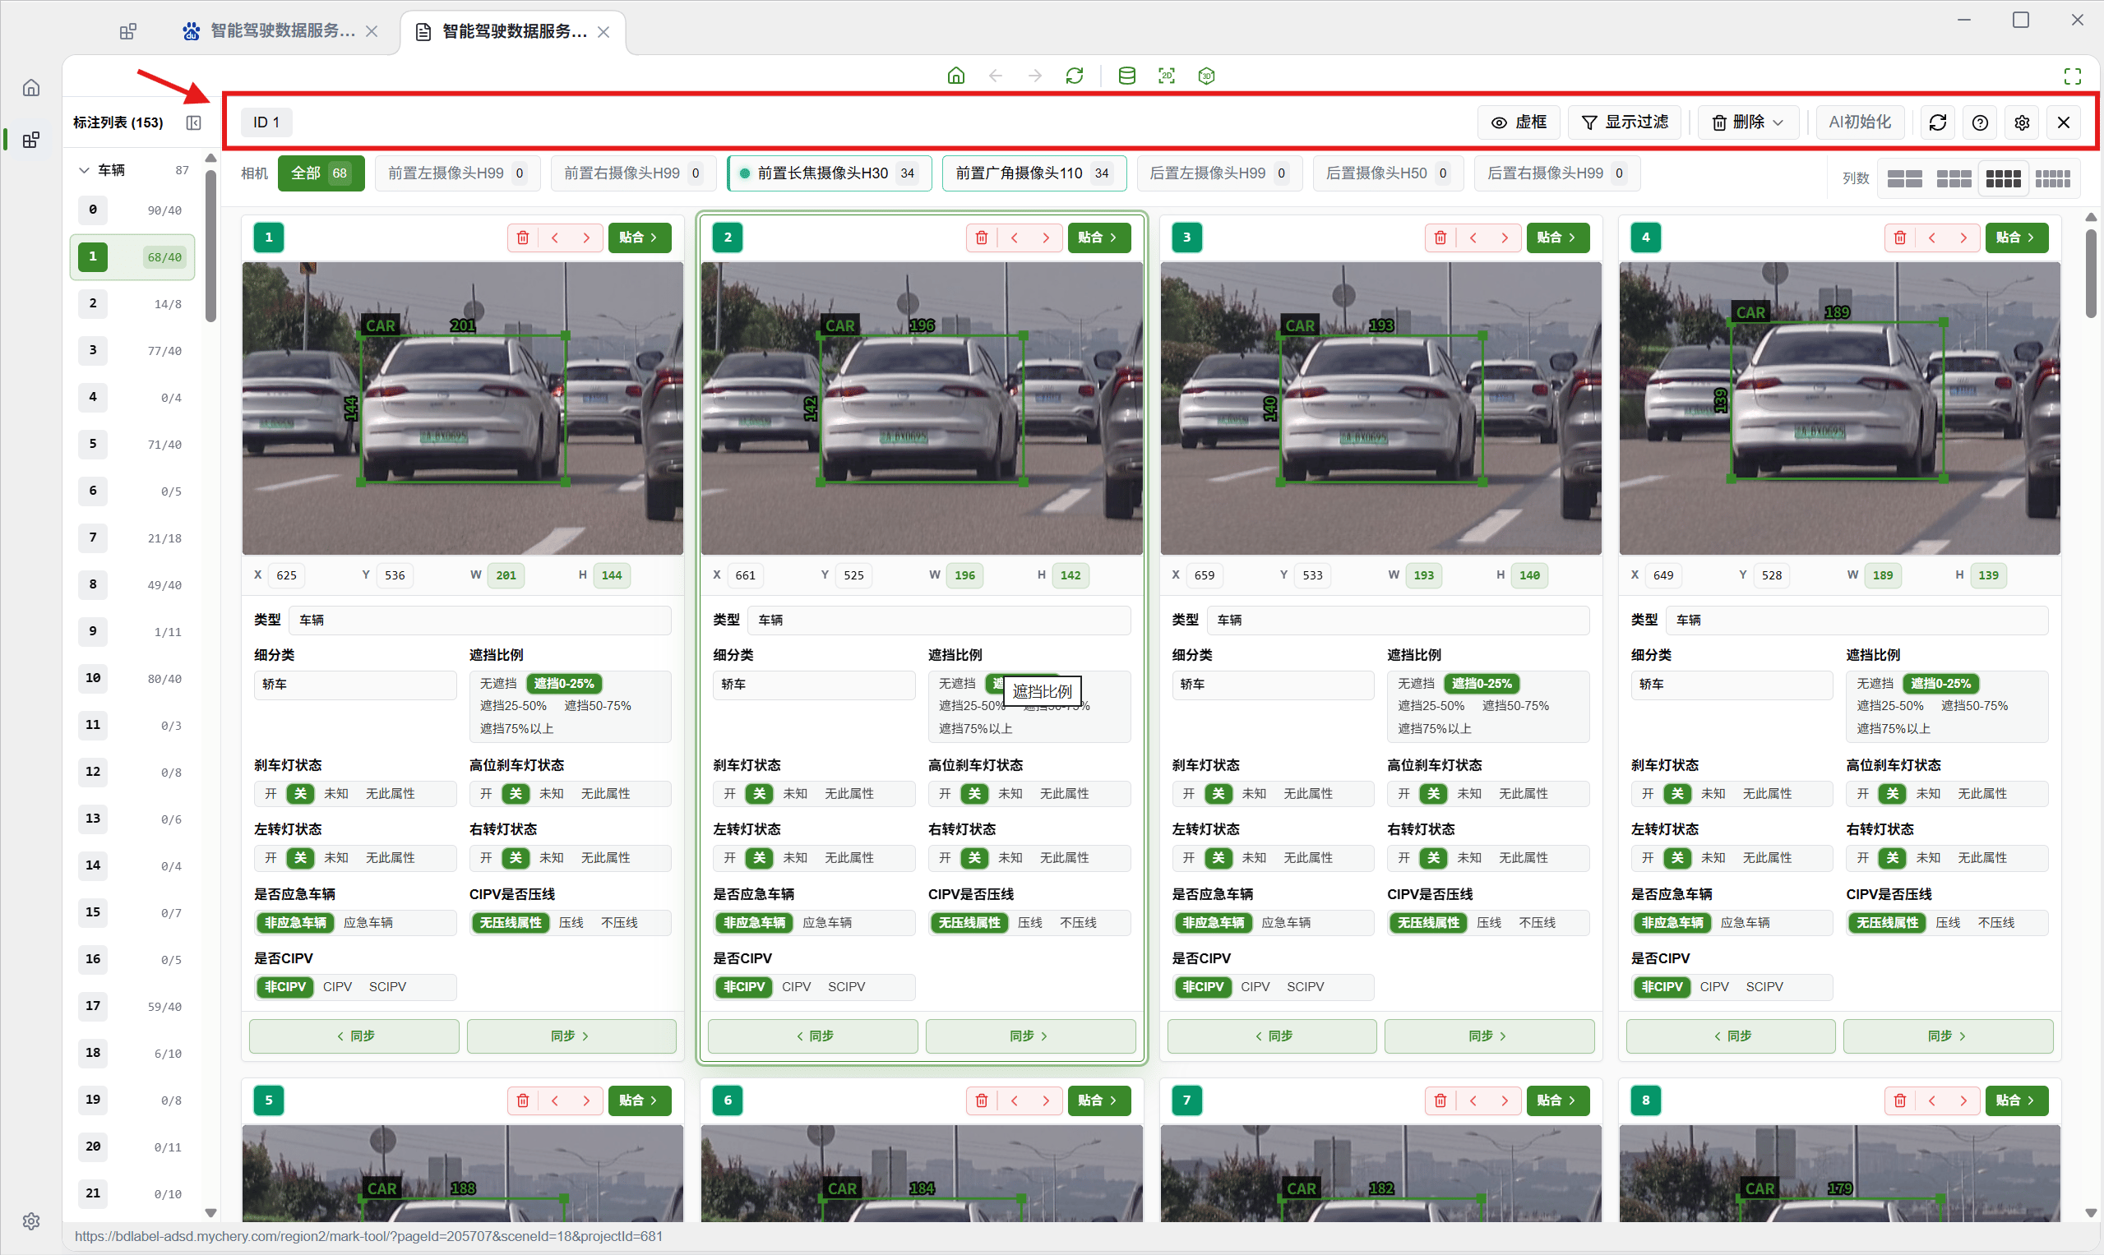Select five-column layout icon
Screen dimensions: 2104x1255
click(x=2052, y=178)
